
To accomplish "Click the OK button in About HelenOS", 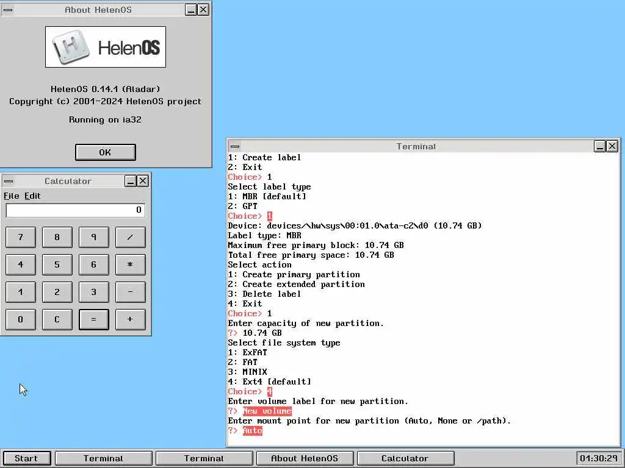I will point(105,152).
